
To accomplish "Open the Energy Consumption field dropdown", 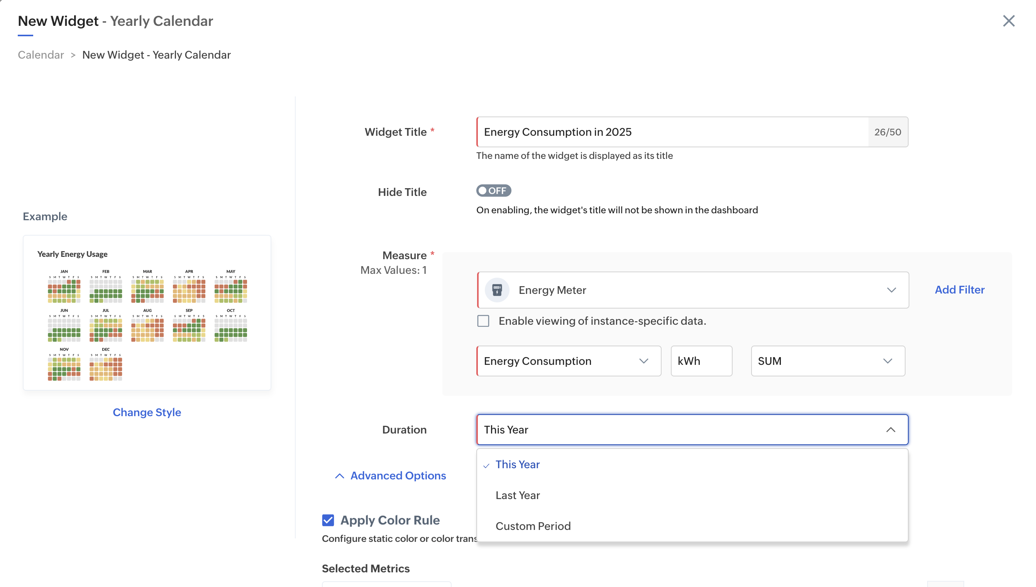I will pos(568,361).
